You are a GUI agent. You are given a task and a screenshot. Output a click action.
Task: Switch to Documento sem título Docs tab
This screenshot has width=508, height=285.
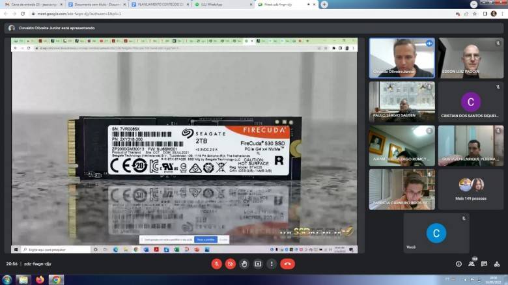click(x=97, y=5)
